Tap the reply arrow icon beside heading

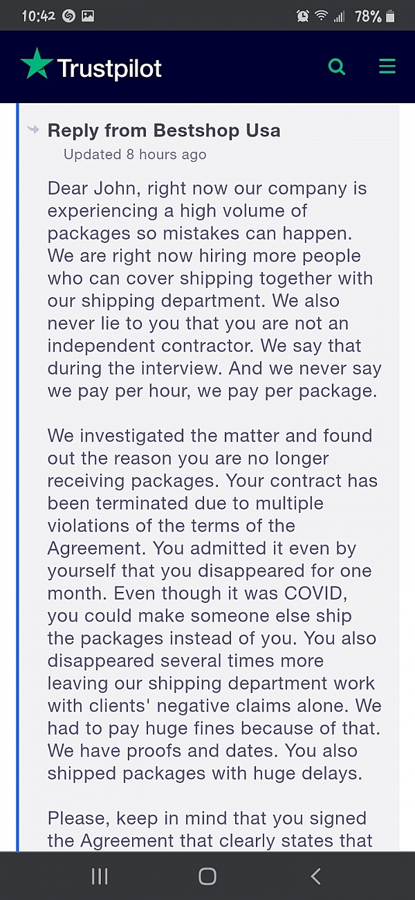coord(33,129)
